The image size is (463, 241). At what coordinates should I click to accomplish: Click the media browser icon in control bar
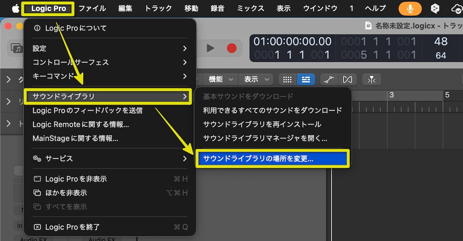[16, 48]
